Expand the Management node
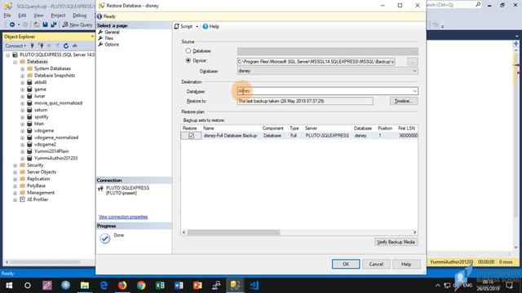 click(15, 193)
